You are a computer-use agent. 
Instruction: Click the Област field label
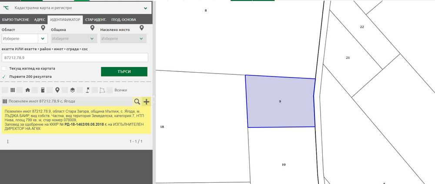8,30
